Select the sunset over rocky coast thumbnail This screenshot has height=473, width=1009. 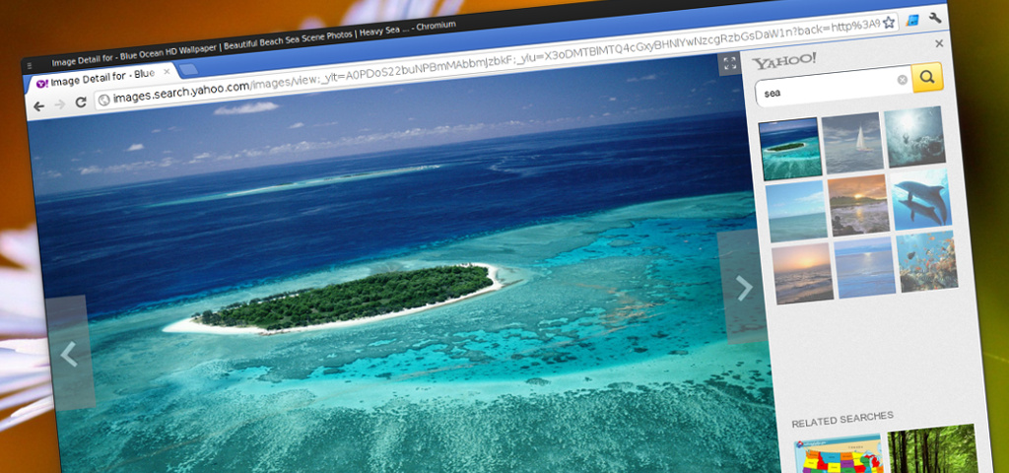[858, 205]
